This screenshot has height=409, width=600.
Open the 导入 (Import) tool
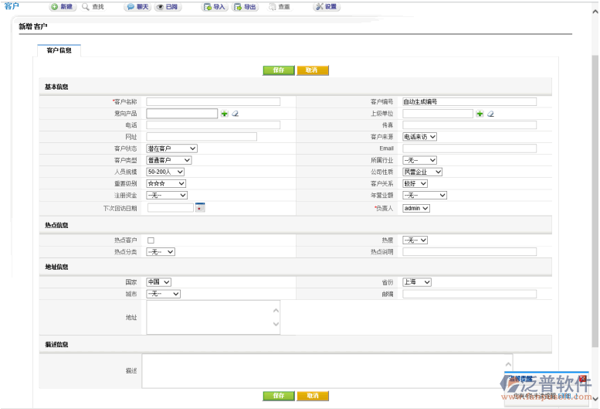coord(215,7)
